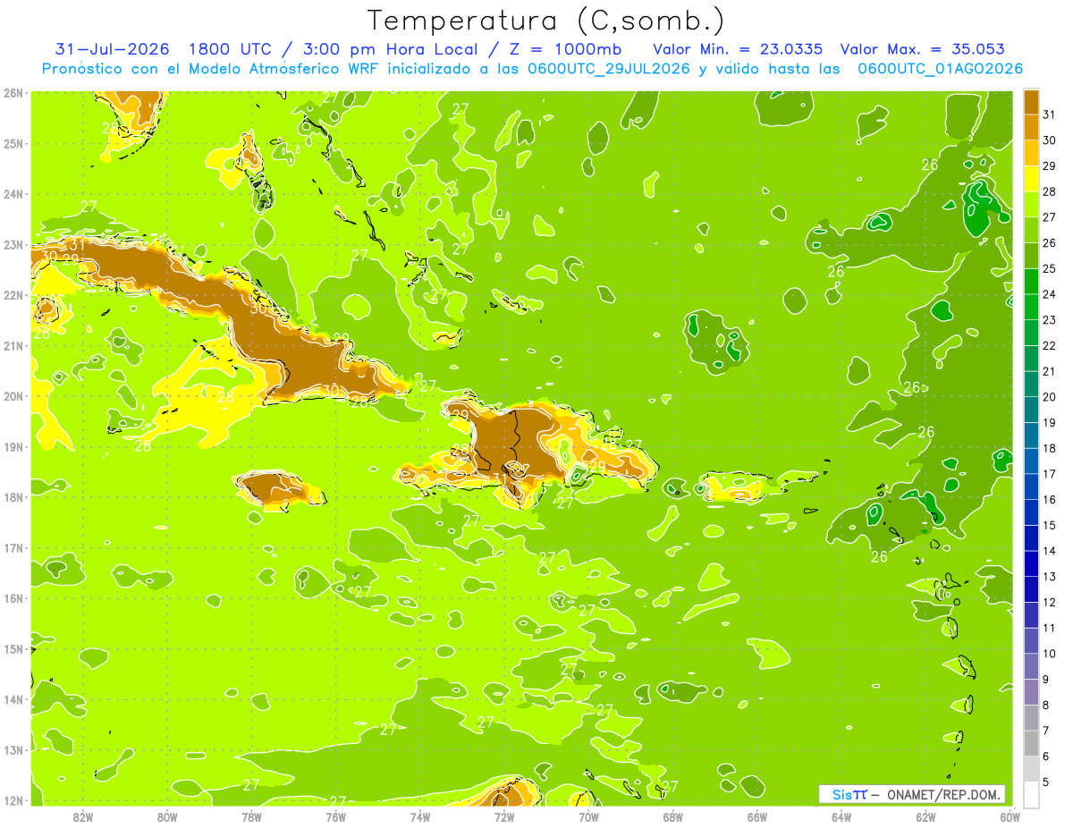Screen dimensions: 1073x829
Task: Click the title "Temperatura (C,somb.)"
Action: pos(545,21)
